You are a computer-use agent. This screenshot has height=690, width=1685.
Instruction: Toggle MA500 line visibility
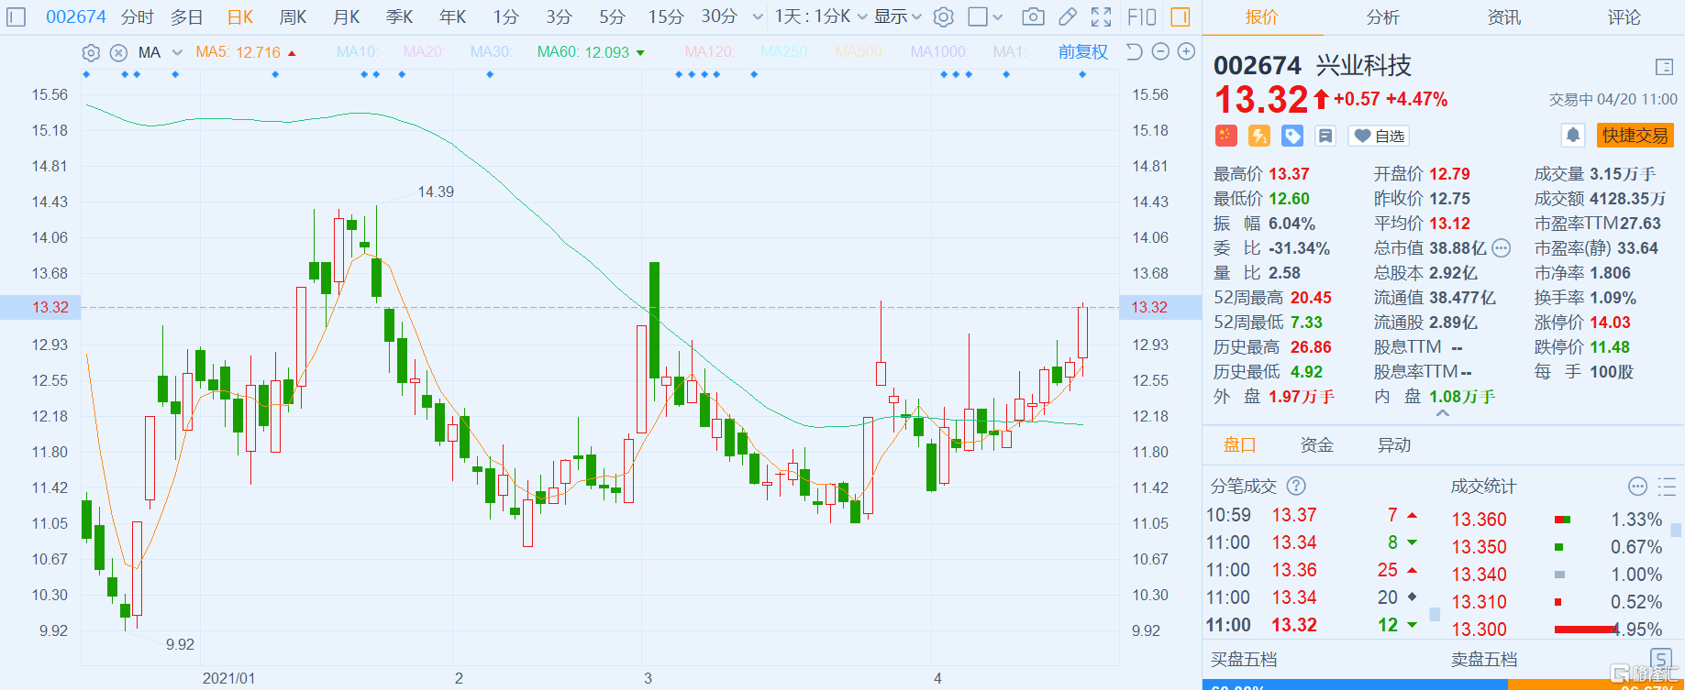click(859, 52)
